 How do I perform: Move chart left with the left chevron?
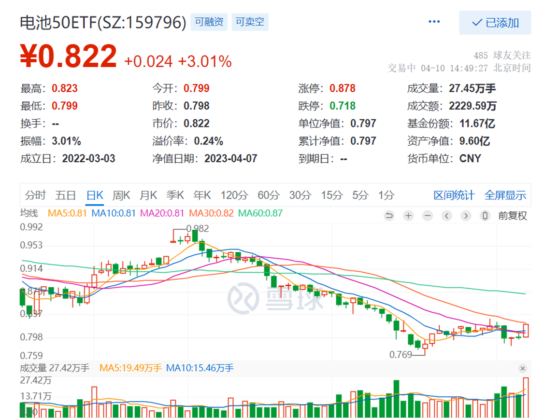(x=446, y=216)
